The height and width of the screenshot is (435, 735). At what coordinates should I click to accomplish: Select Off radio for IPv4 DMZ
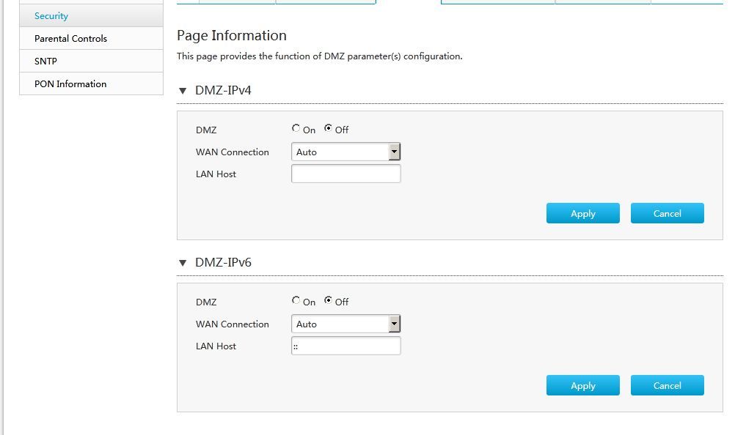tap(328, 128)
